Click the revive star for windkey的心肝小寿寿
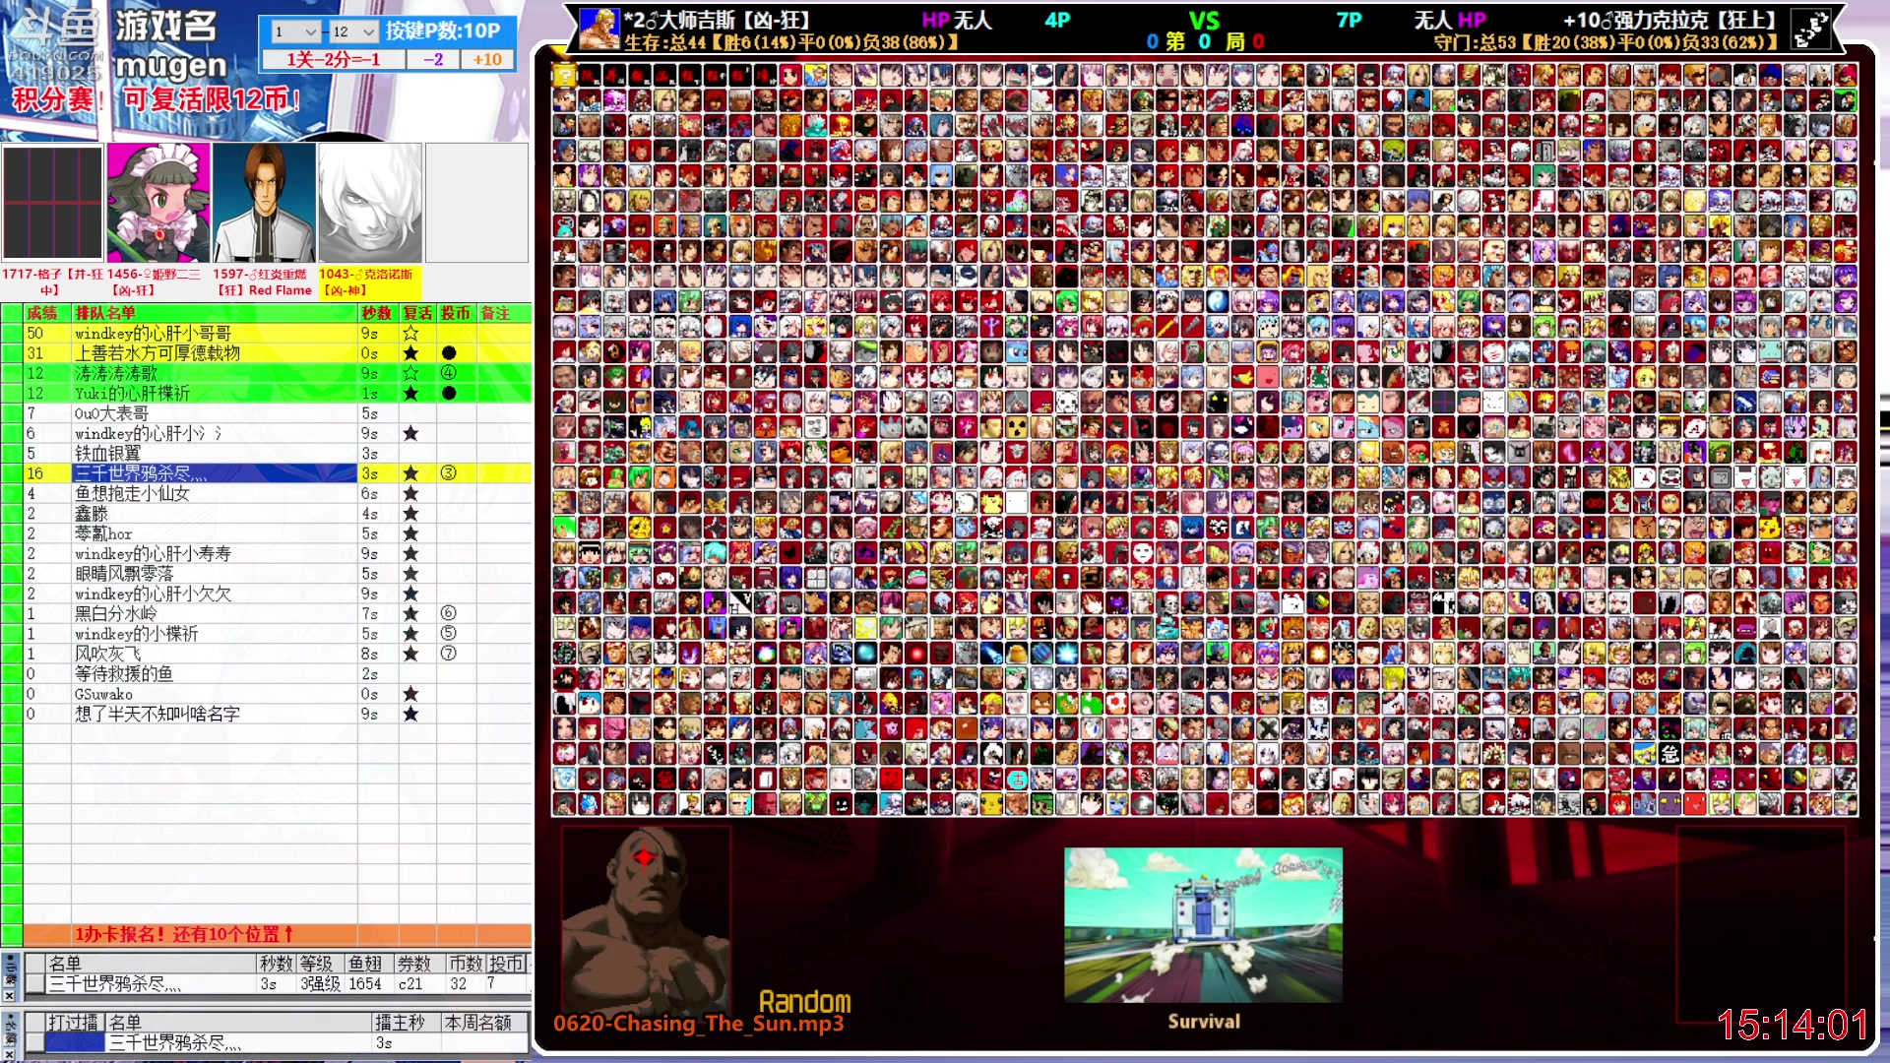The width and height of the screenshot is (1890, 1063). tap(410, 554)
